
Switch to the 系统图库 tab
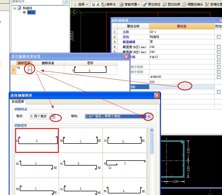18,101
